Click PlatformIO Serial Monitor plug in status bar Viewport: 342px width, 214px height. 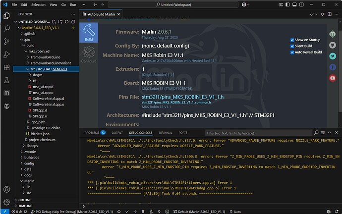(x=159, y=212)
